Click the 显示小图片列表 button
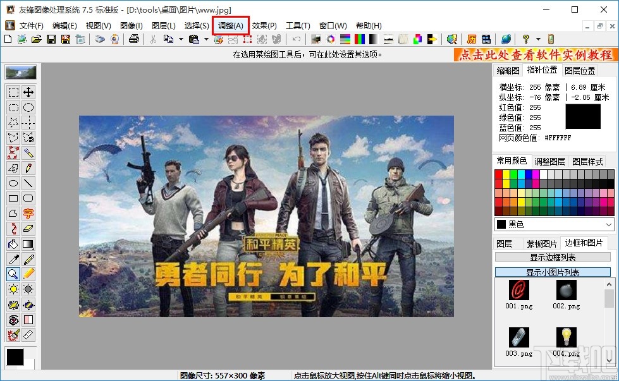This screenshot has width=619, height=381. [x=553, y=272]
